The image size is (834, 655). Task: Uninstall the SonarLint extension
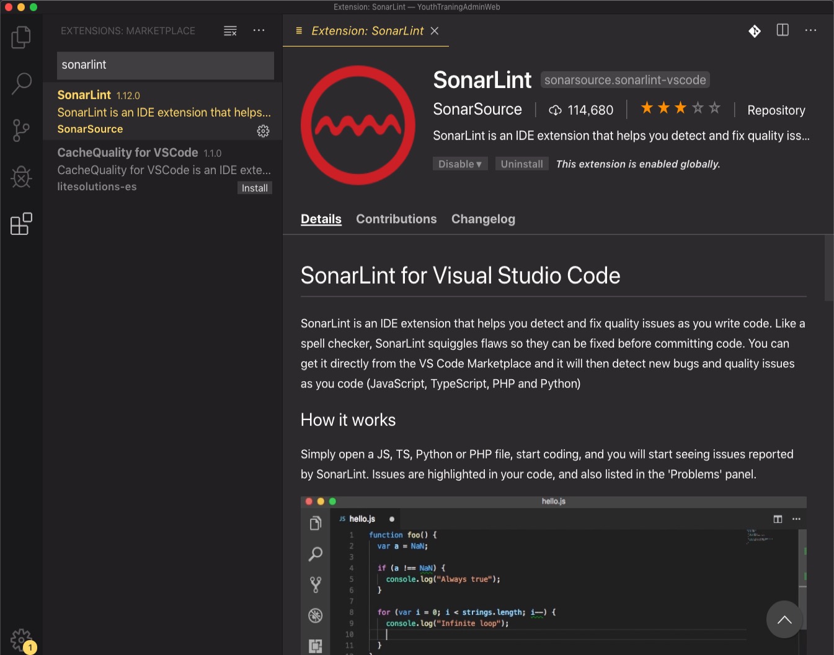pyautogui.click(x=521, y=164)
